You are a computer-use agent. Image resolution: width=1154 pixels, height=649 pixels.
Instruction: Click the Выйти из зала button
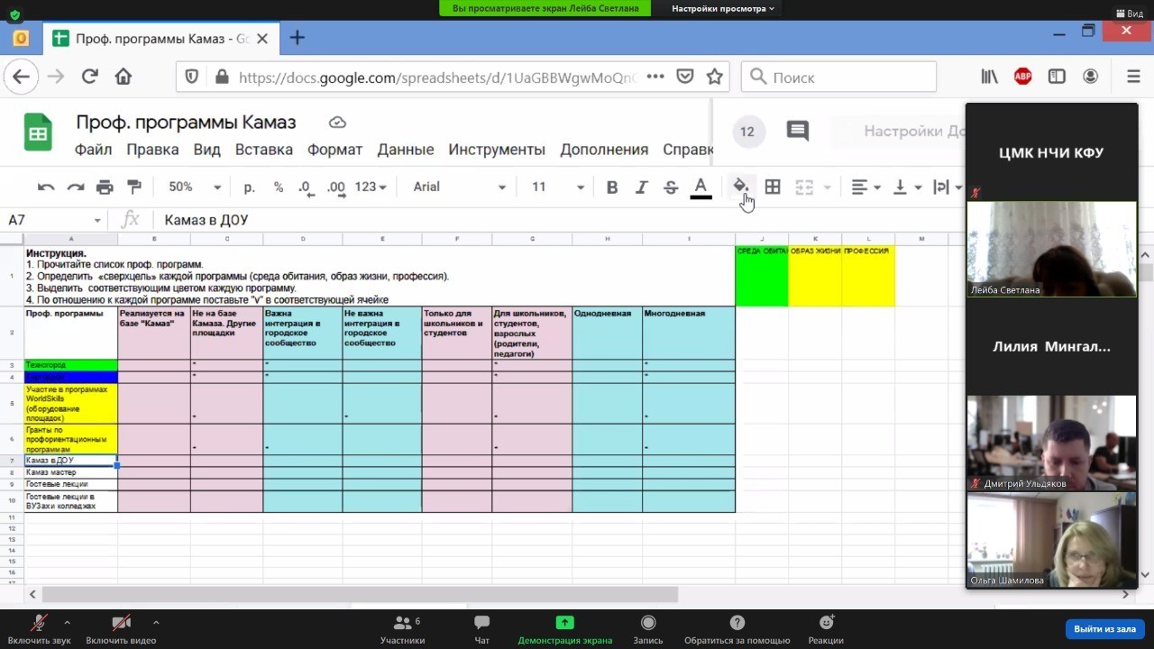click(1104, 629)
